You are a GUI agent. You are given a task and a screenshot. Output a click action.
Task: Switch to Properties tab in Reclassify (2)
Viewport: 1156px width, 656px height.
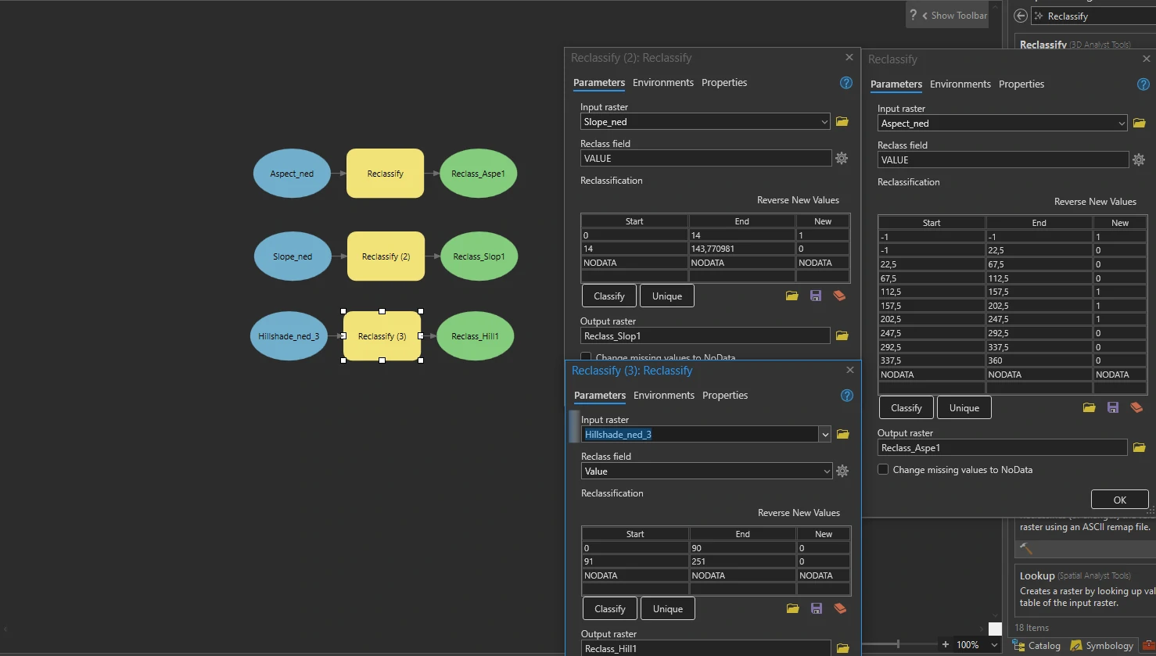coord(723,82)
